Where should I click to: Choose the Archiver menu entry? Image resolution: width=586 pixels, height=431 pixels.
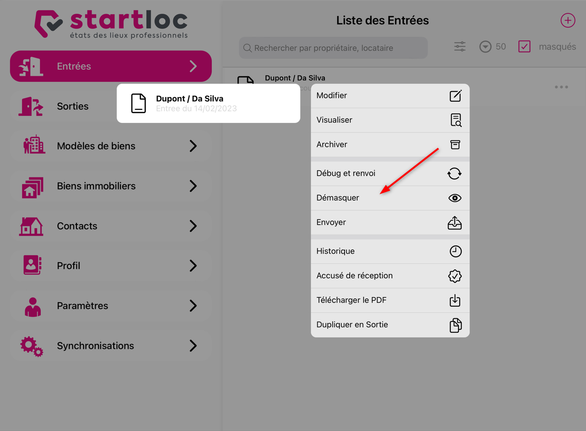[x=390, y=145]
